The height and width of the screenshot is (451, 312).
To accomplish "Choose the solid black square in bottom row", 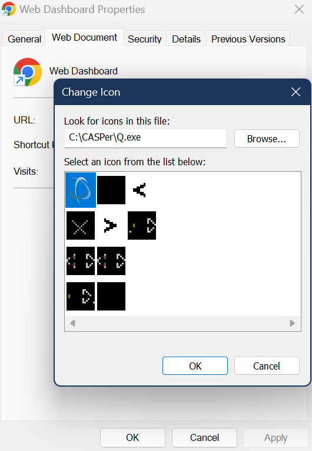I will [x=111, y=296].
